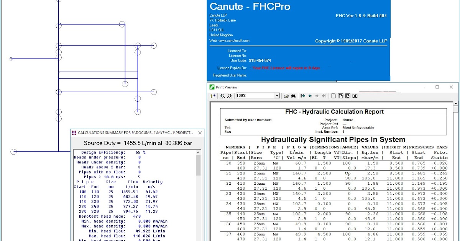Click 'Hydraulically Significant Pipes in System' heading

(x=333, y=140)
